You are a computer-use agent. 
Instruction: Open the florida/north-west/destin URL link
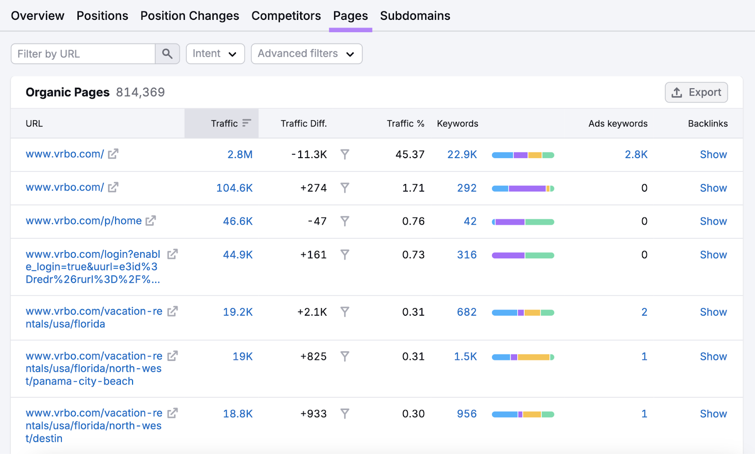[x=94, y=426]
